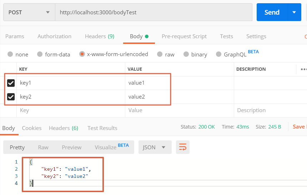This screenshot has width=307, height=195.
Task: Click the DESCRIPTION column header
Action: (x=251, y=69)
